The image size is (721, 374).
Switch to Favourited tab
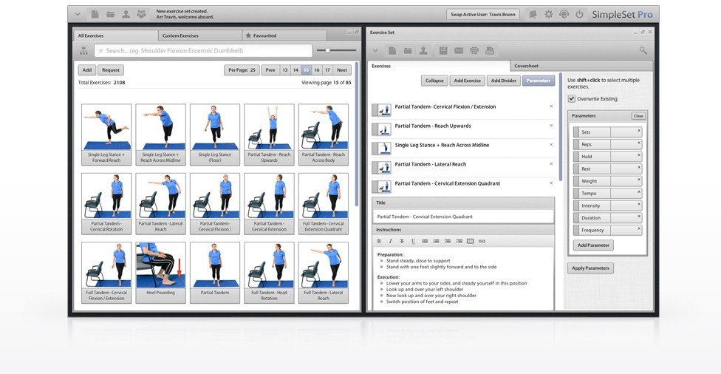(x=284, y=35)
